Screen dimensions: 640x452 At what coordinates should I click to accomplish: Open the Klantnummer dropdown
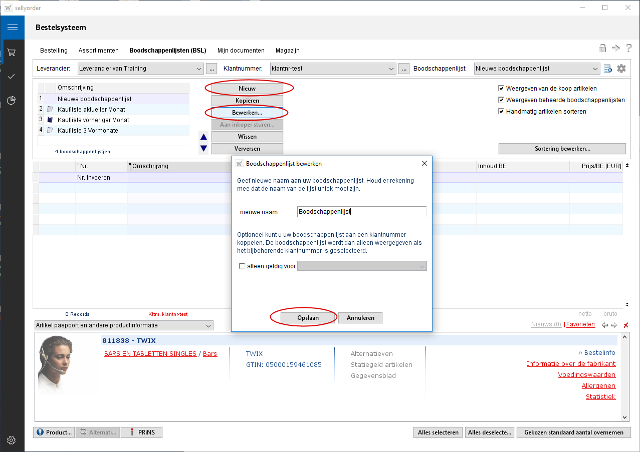tap(391, 69)
